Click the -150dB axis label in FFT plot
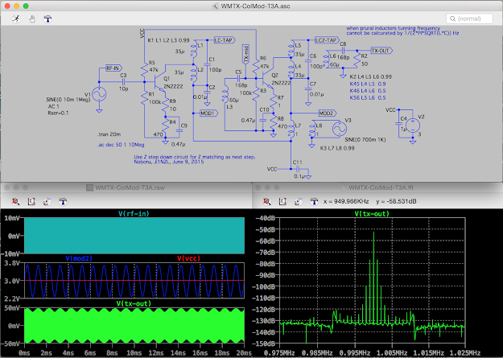Viewport: 503px width, 358px height. pos(264,344)
